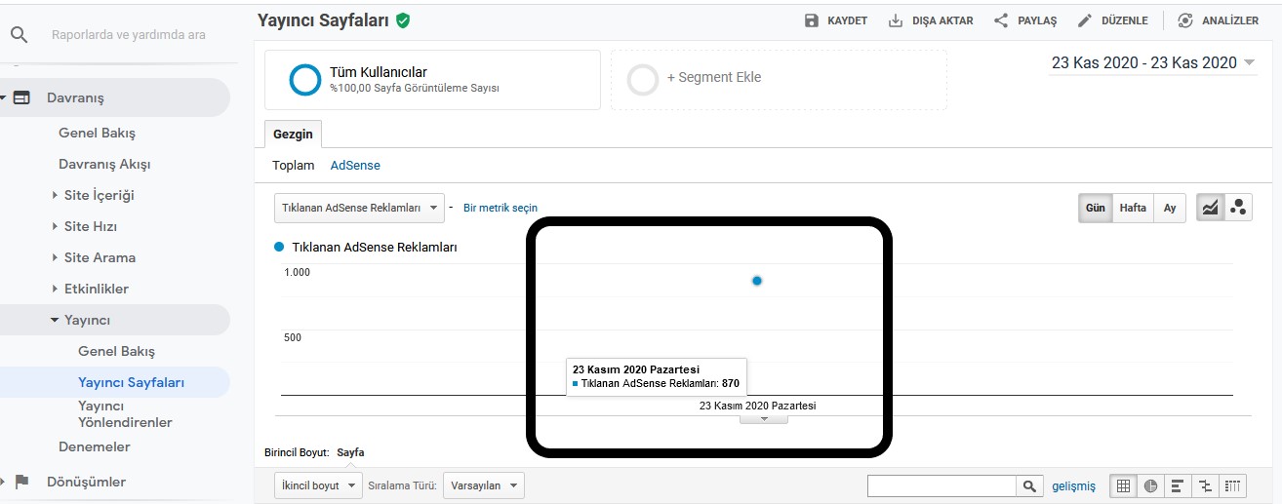Open the date range selector
1282x504 pixels.
point(1153,62)
